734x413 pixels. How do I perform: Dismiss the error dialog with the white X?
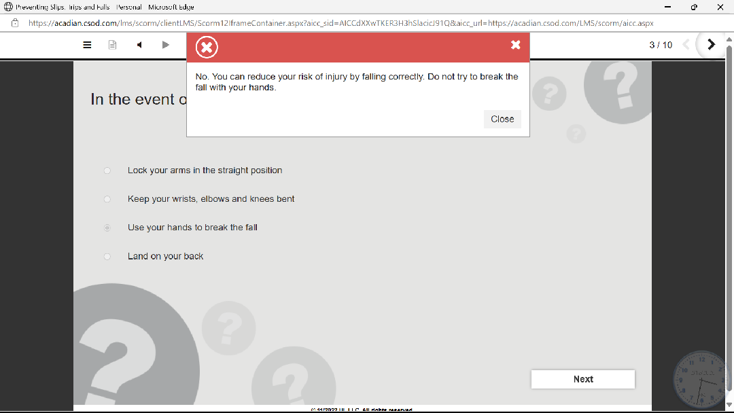(515, 45)
